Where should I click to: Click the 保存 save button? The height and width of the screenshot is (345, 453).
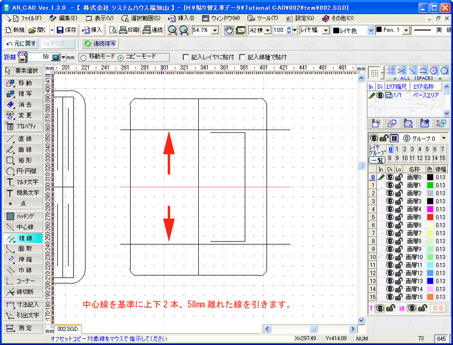(x=66, y=30)
